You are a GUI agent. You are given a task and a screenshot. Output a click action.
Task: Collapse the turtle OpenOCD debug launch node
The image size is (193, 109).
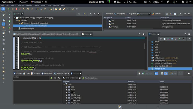[x=15, y=18]
